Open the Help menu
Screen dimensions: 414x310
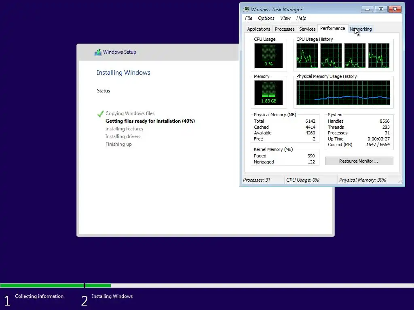coord(301,18)
